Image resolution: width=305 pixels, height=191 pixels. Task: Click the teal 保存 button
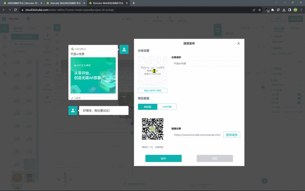(x=163, y=158)
